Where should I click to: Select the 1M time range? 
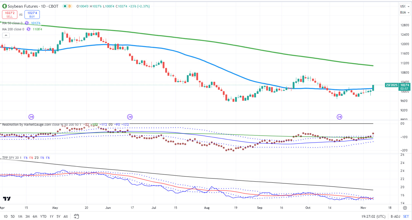(20, 216)
